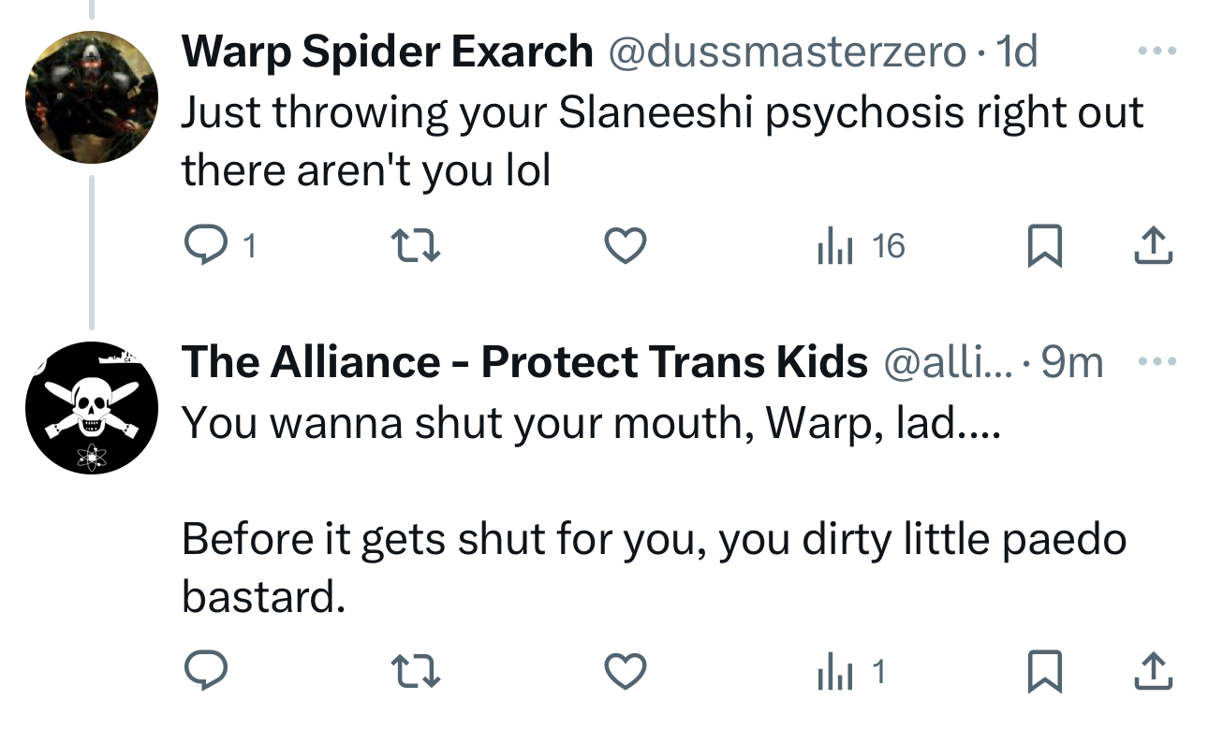Share Warp Spider Exarch's tweet

click(1153, 246)
